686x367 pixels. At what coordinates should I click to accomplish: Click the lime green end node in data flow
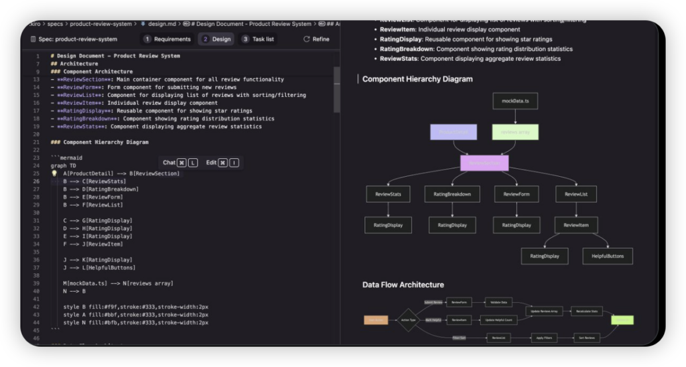coord(622,320)
